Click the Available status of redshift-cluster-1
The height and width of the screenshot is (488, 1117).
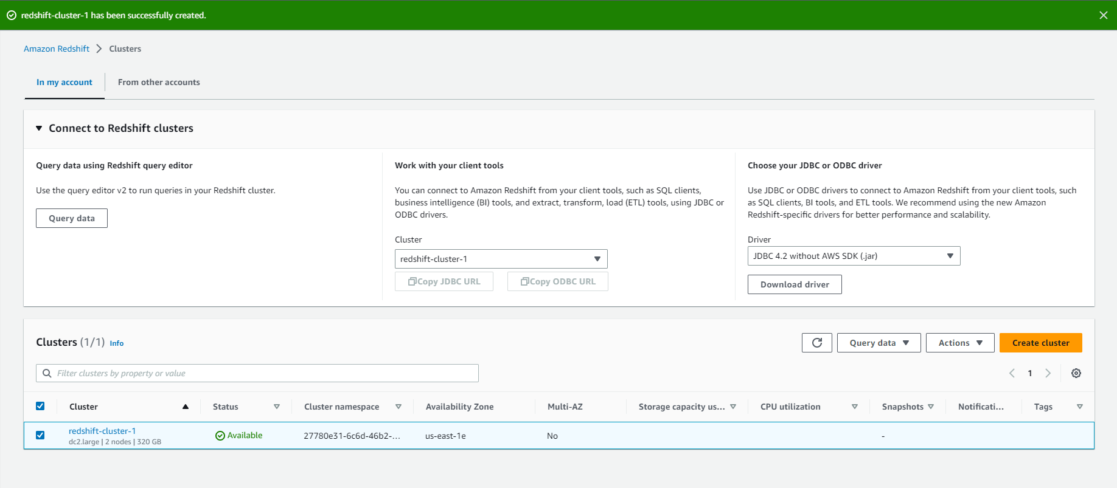click(239, 435)
